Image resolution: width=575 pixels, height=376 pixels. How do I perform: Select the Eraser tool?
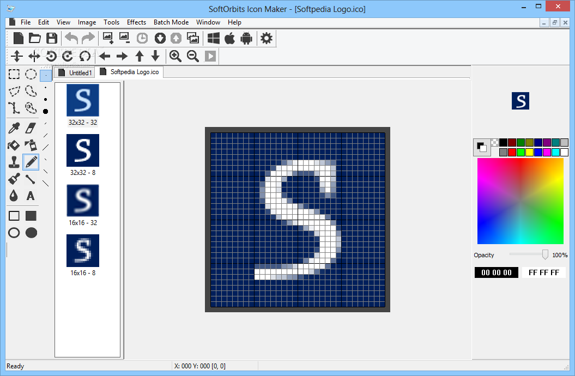30,127
